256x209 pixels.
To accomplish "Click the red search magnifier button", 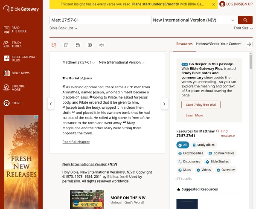I will coord(245,20).
